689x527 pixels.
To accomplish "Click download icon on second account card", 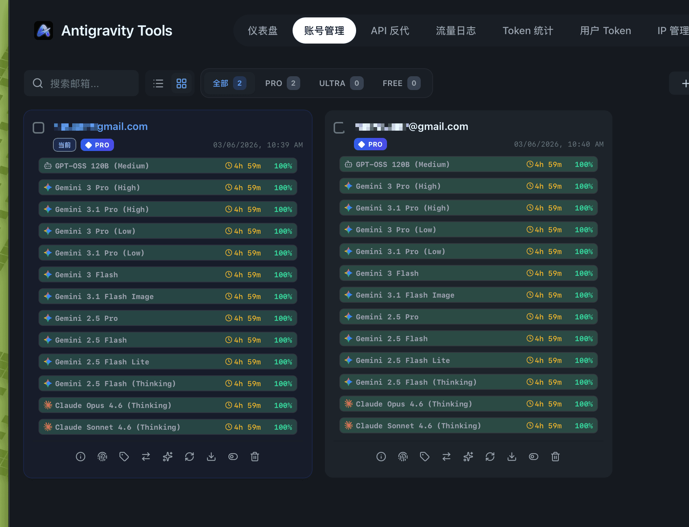I will (x=512, y=457).
